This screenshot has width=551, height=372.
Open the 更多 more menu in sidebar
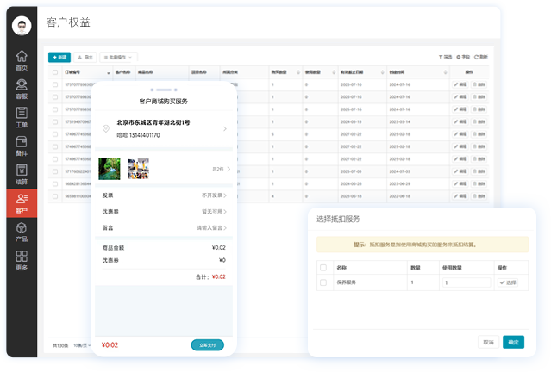point(22,261)
